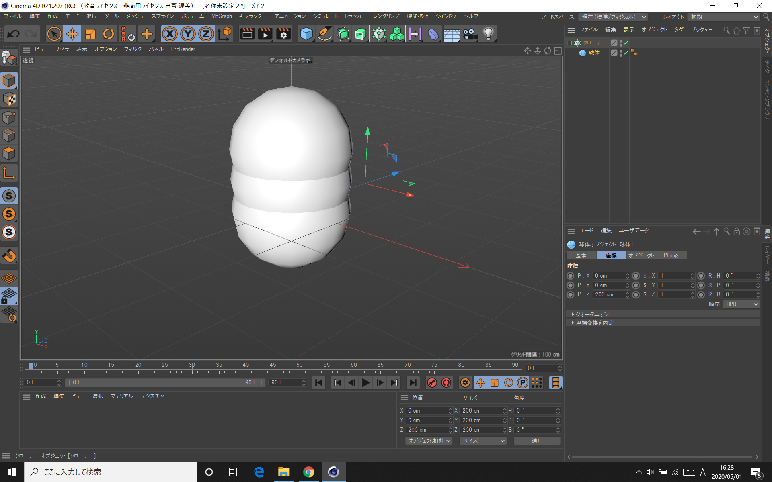Screen dimensions: 772x482
Task: Switch to Texture mode checkered cube
Action: (x=9, y=99)
